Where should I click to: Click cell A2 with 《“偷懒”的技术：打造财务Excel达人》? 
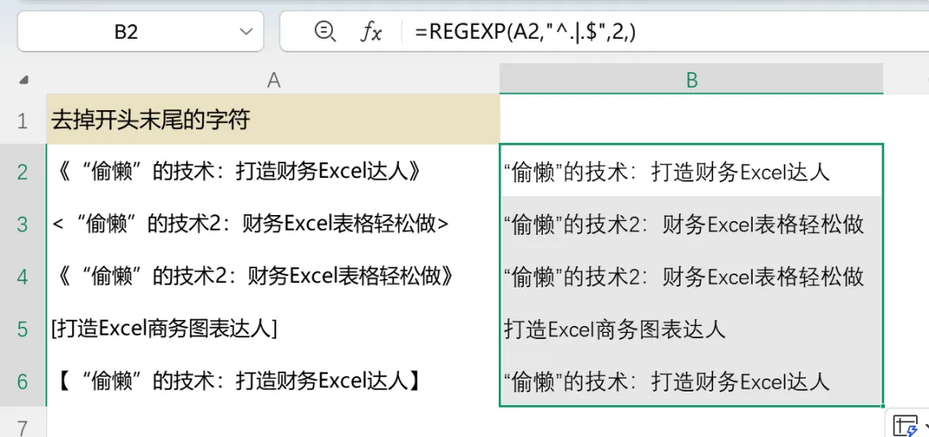click(274, 172)
